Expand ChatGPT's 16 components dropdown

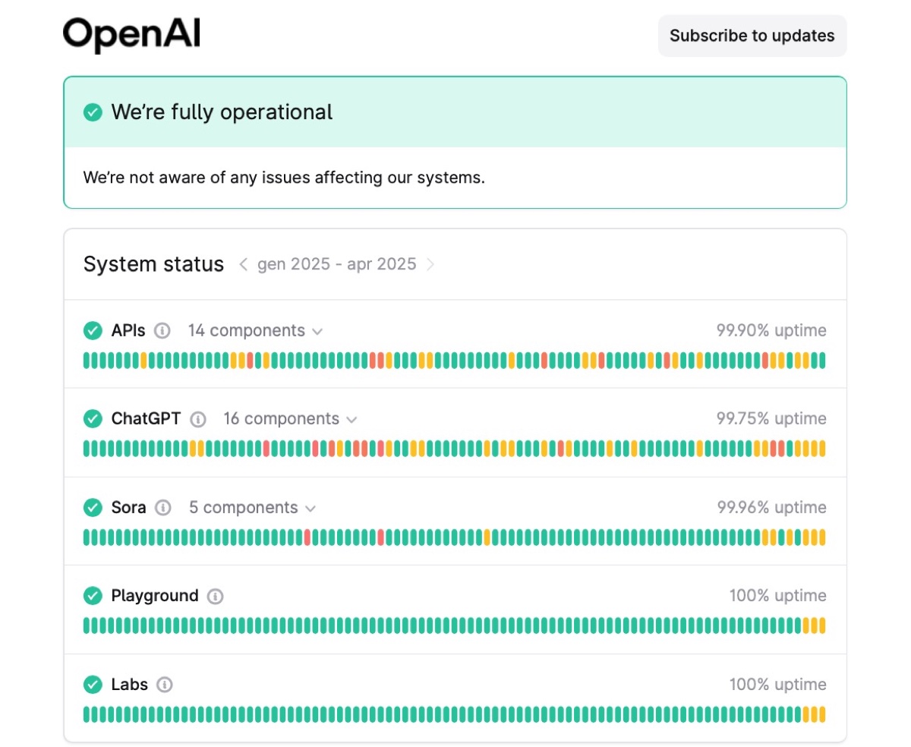click(x=290, y=419)
